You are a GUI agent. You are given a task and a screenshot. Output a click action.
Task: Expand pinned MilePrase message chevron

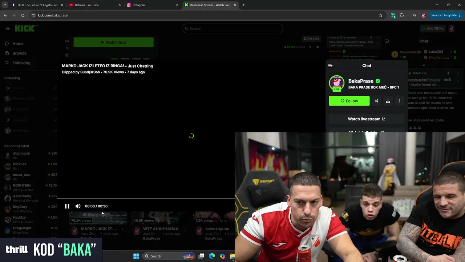[x=458, y=81]
